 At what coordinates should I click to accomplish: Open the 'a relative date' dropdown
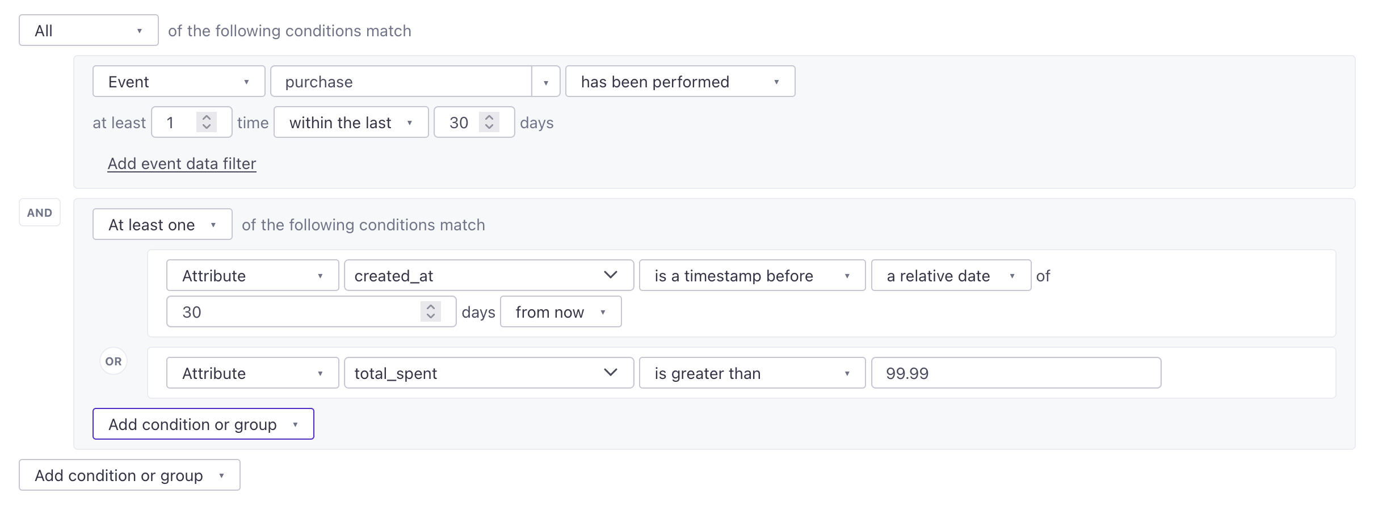point(951,276)
